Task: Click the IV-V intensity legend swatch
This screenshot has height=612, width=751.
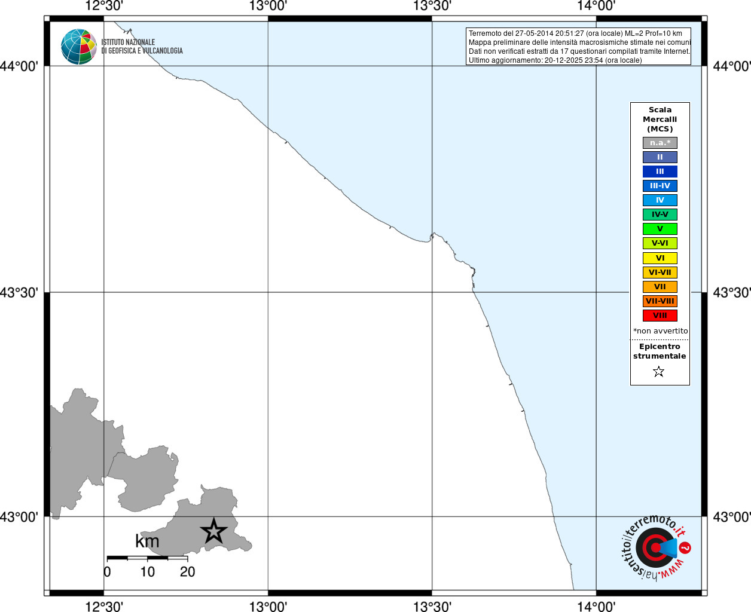Action: 660,215
